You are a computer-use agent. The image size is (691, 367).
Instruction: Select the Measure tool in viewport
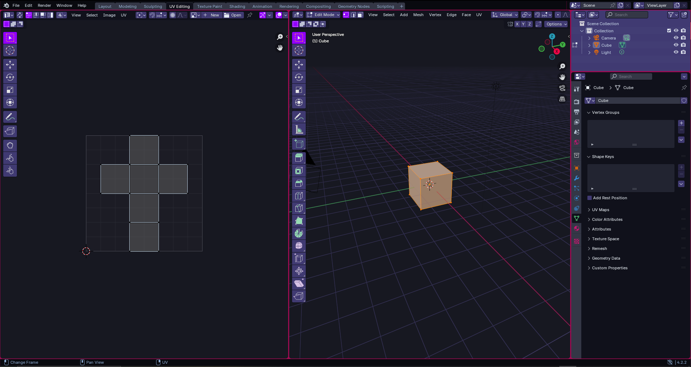pos(299,129)
